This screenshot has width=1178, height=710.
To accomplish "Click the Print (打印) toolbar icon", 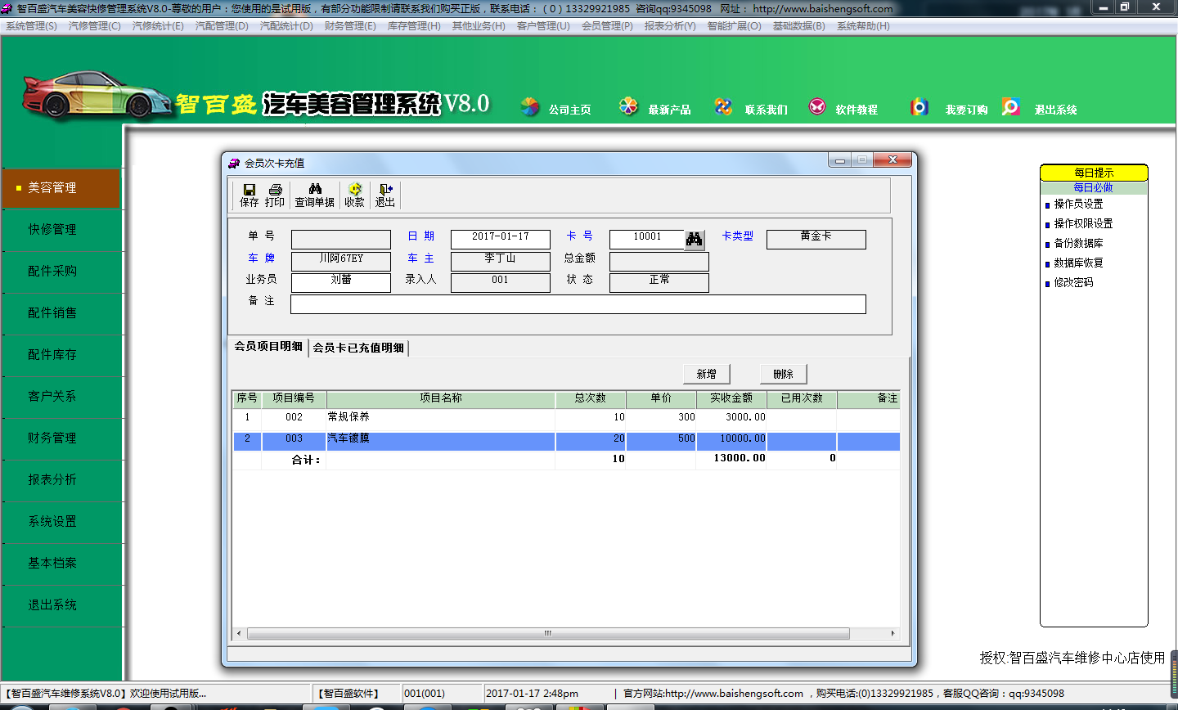I will [x=275, y=195].
